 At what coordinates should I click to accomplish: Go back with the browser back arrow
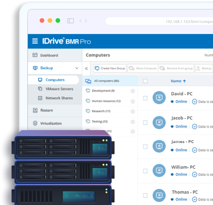pyautogui.click(x=81, y=21)
